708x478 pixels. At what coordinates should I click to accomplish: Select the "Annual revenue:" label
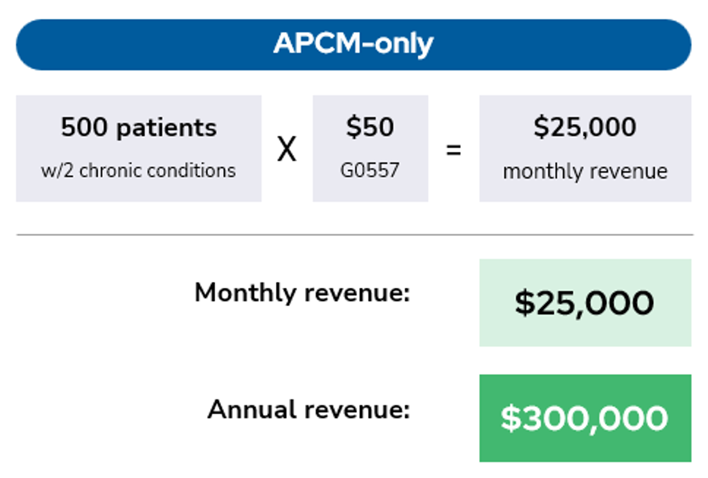[x=309, y=409]
